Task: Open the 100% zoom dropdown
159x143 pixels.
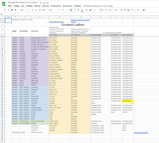Action: pyautogui.click(x=23, y=10)
